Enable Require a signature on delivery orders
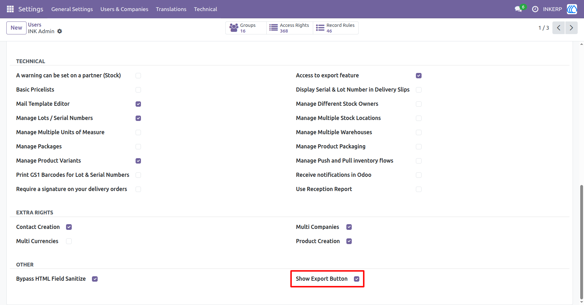Viewport: 584px width, 305px height. 138,189
